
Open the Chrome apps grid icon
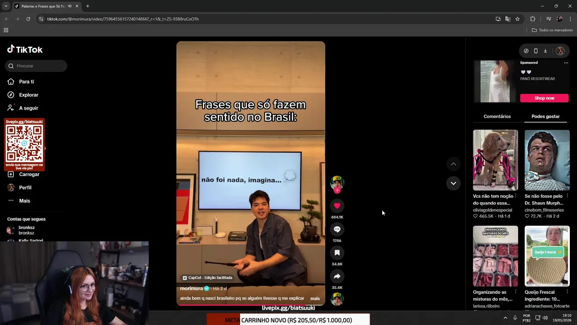tap(6, 30)
